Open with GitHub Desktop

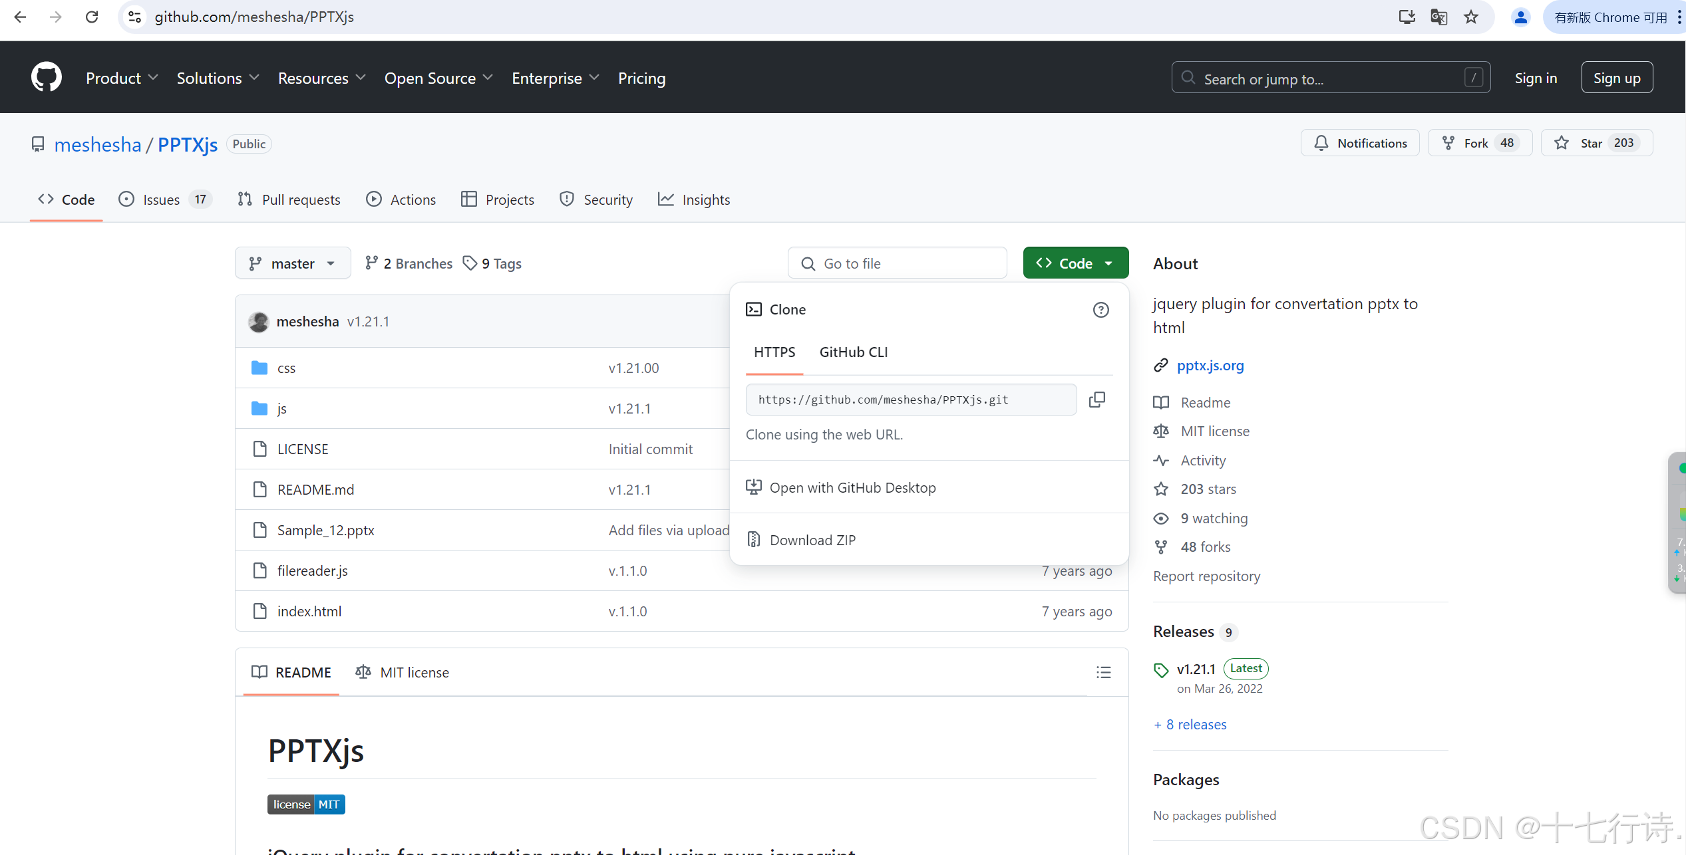853,487
